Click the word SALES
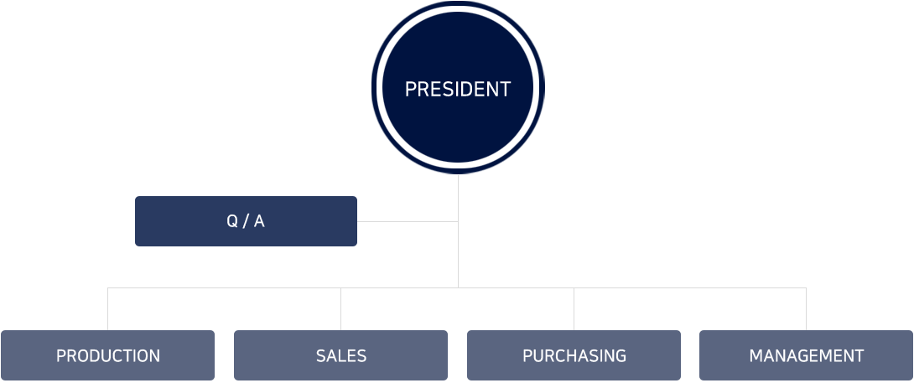The height and width of the screenshot is (383, 914). click(x=341, y=355)
